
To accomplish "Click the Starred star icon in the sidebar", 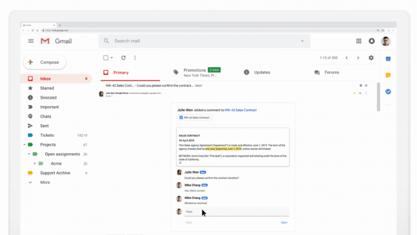I will coord(30,88).
